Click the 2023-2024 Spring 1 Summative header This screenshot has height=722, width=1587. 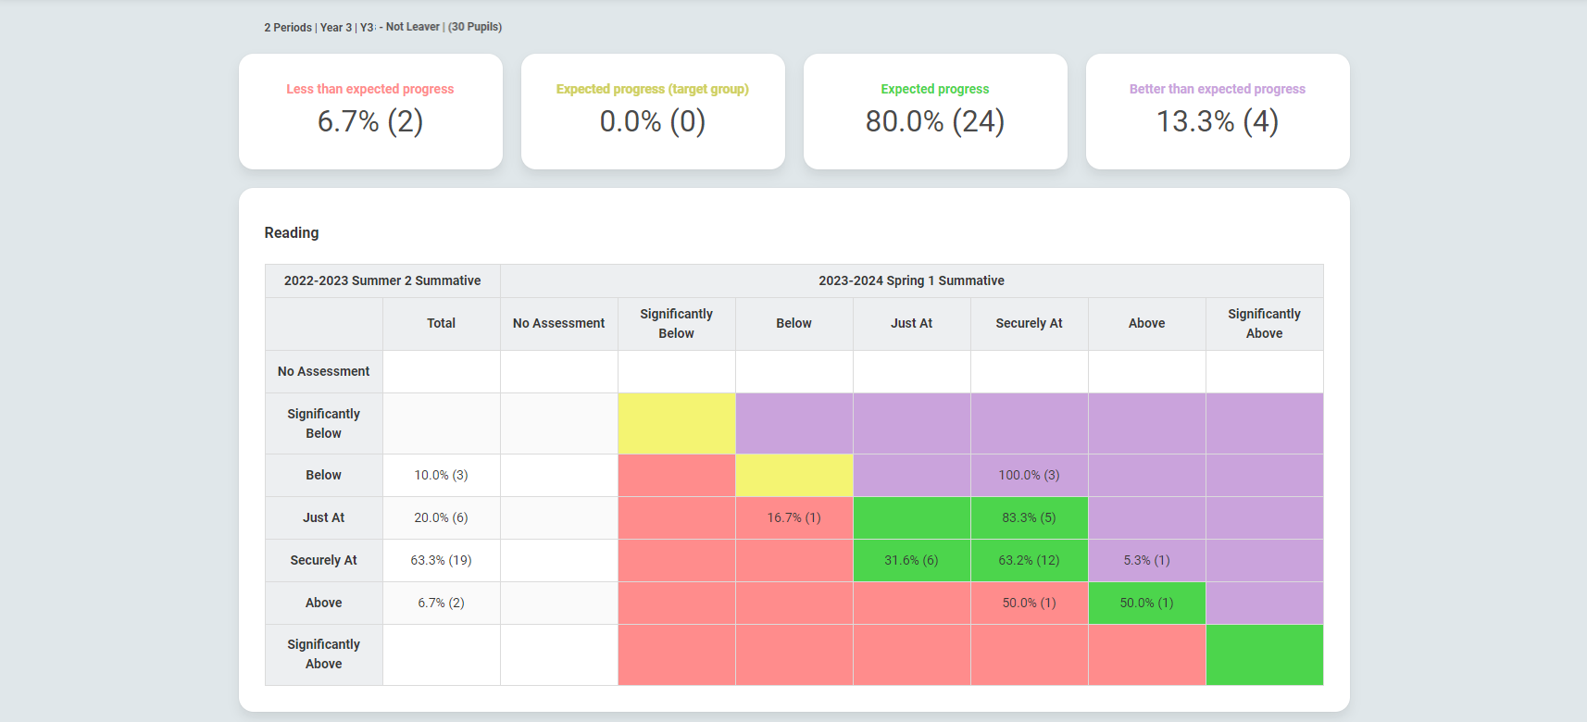click(911, 280)
